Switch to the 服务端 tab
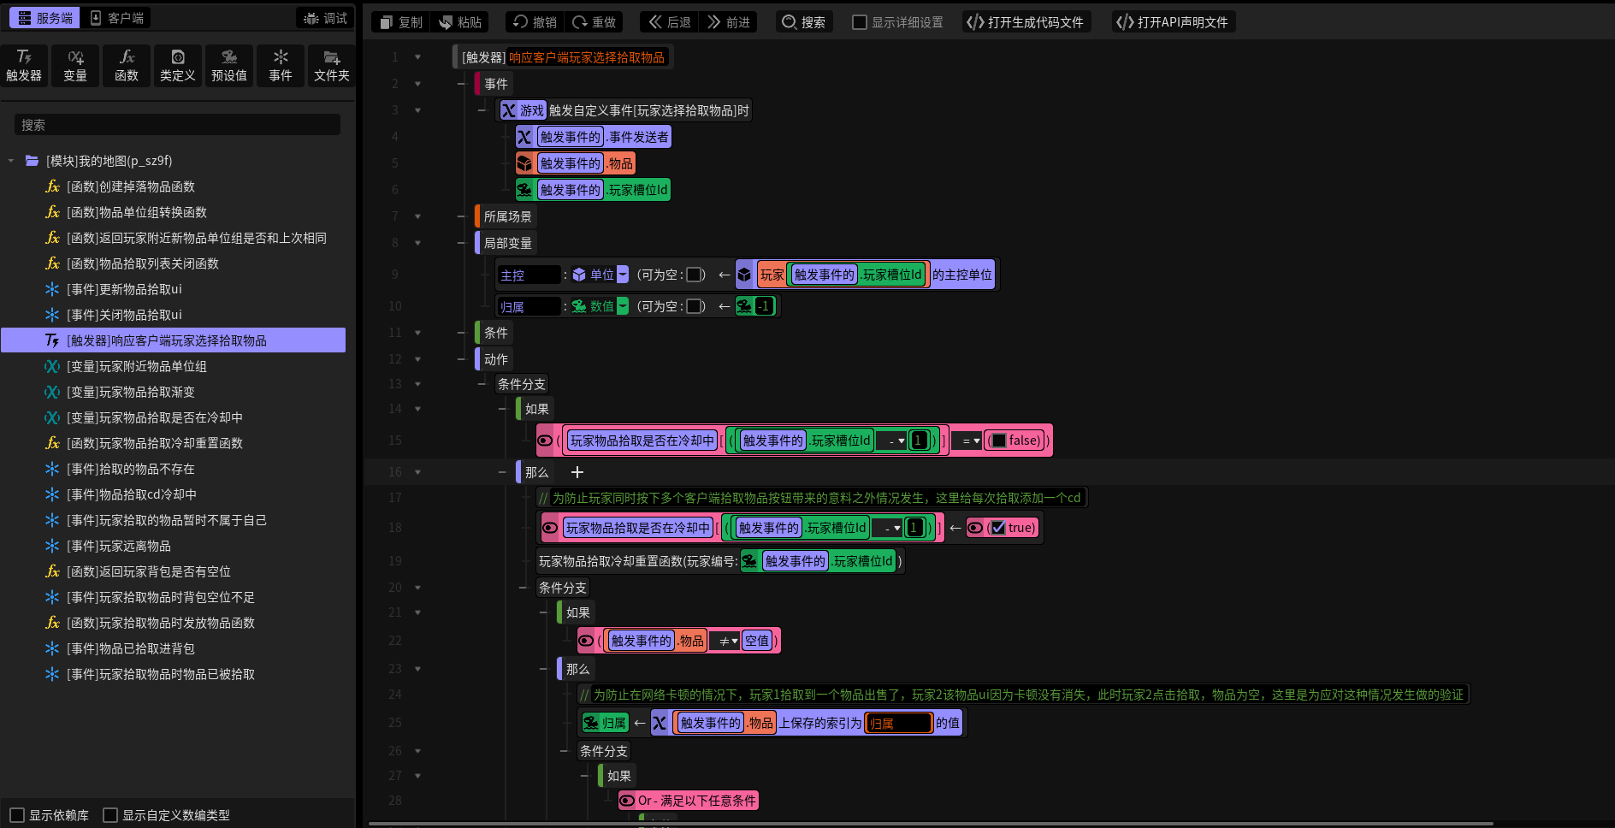This screenshot has width=1615, height=828. 45,18
